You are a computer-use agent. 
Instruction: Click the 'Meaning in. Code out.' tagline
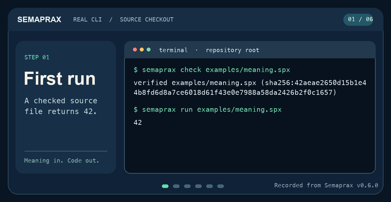62,161
